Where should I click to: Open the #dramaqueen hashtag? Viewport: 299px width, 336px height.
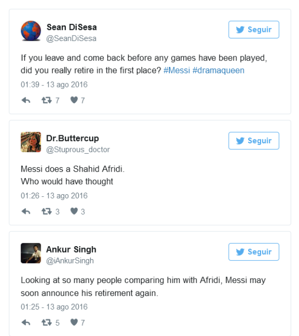218,70
